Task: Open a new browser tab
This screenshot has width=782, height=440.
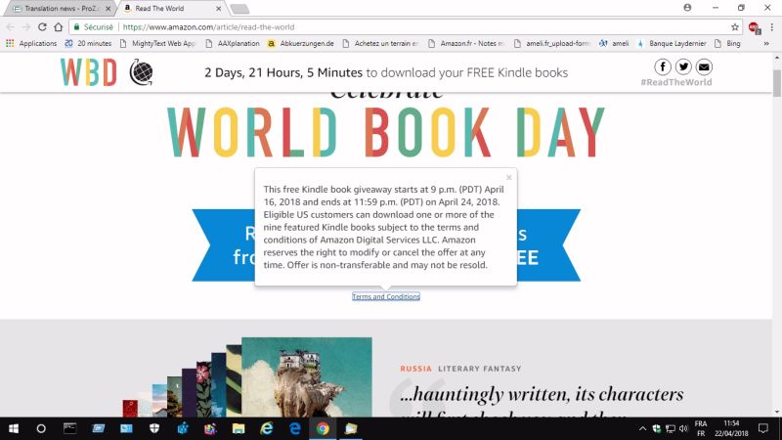Action: pyautogui.click(x=239, y=9)
